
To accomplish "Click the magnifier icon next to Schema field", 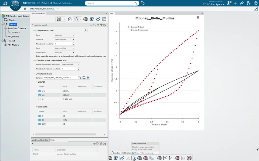I will tap(84, 78).
